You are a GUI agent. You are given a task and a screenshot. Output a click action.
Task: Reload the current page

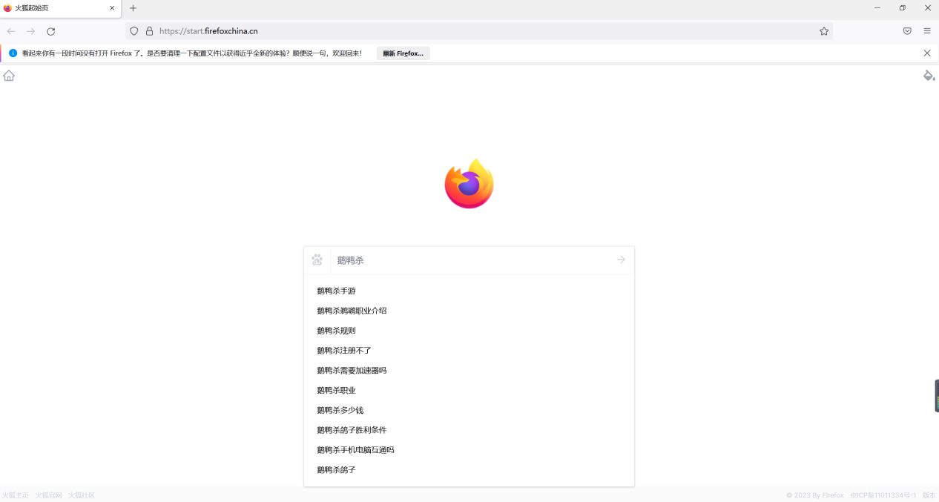point(50,31)
